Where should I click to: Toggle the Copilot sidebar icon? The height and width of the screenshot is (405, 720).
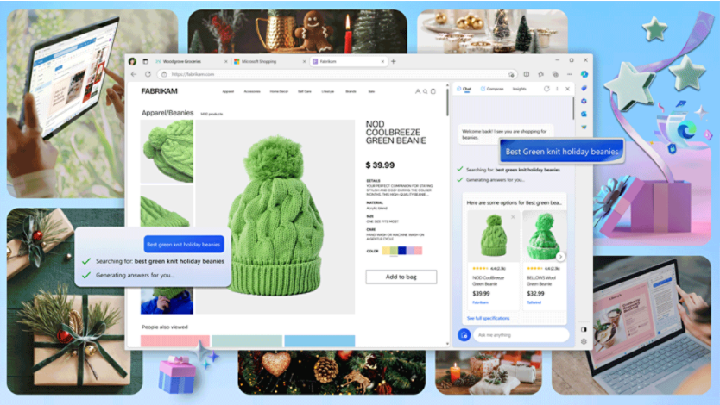coord(584,74)
